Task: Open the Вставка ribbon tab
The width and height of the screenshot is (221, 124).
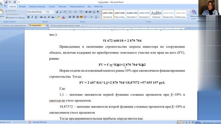Action: [22, 7]
